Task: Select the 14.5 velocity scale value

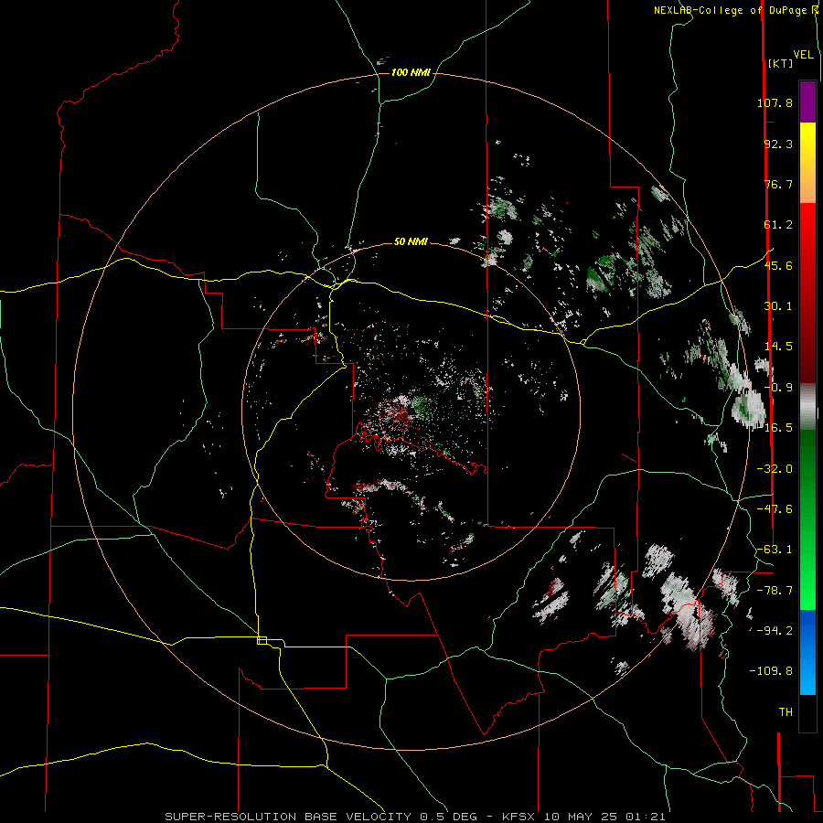Action: pyautogui.click(x=778, y=347)
